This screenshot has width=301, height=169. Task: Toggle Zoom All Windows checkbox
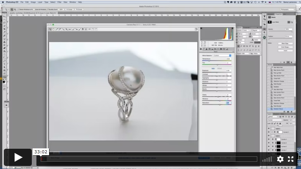[34, 10]
